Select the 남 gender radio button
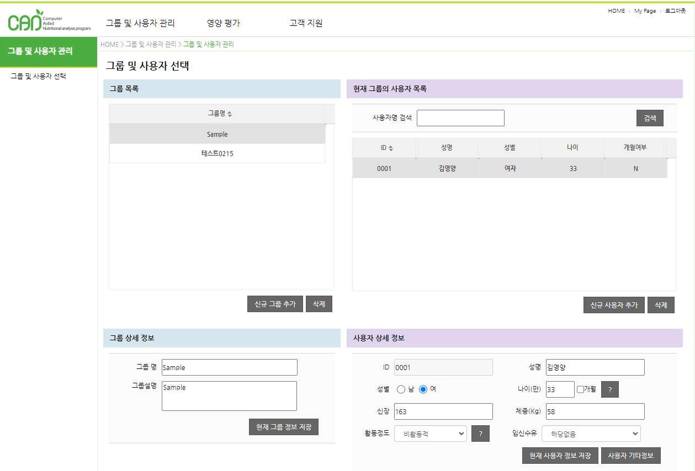The image size is (695, 471). (401, 389)
